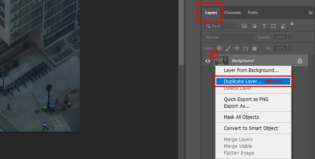Click Delete Layer in context menu
Screen dimensions: 315x159
pos(253,88)
